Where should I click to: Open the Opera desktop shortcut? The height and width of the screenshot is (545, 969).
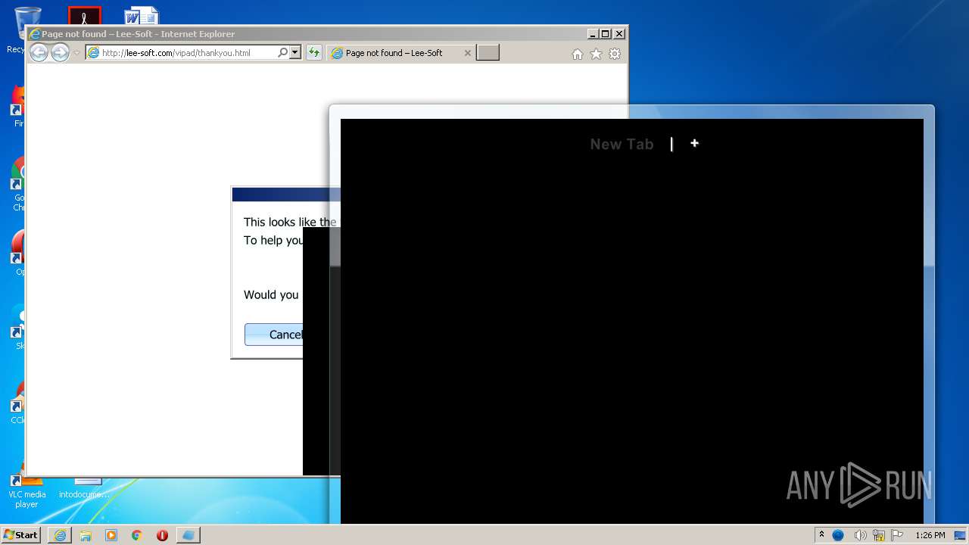(18, 254)
